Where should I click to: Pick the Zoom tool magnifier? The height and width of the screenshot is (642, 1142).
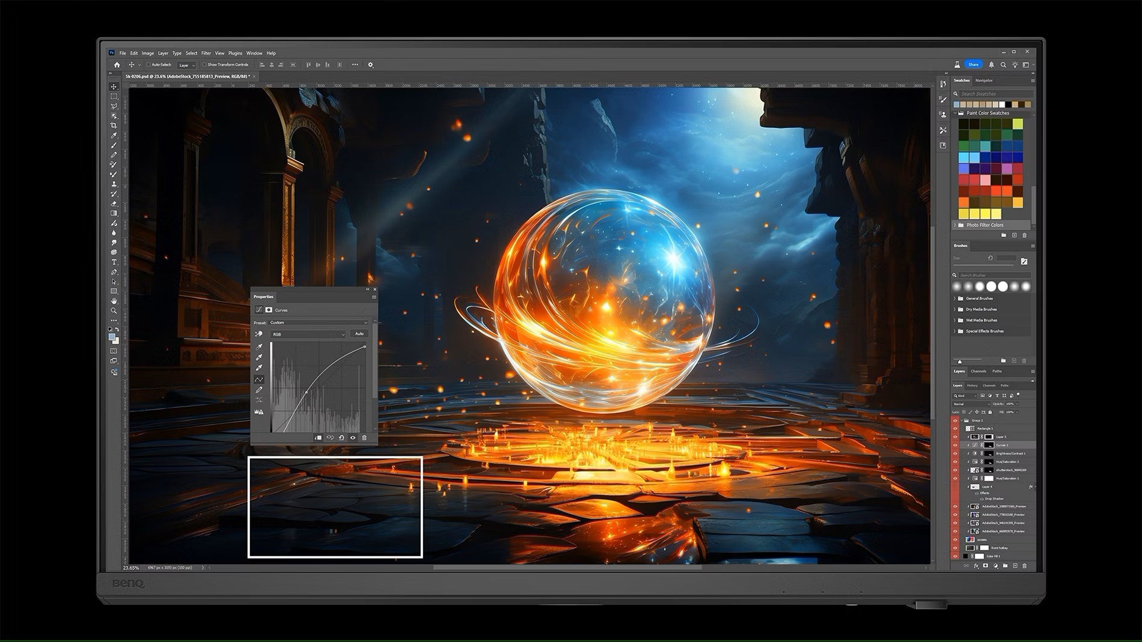tap(114, 310)
